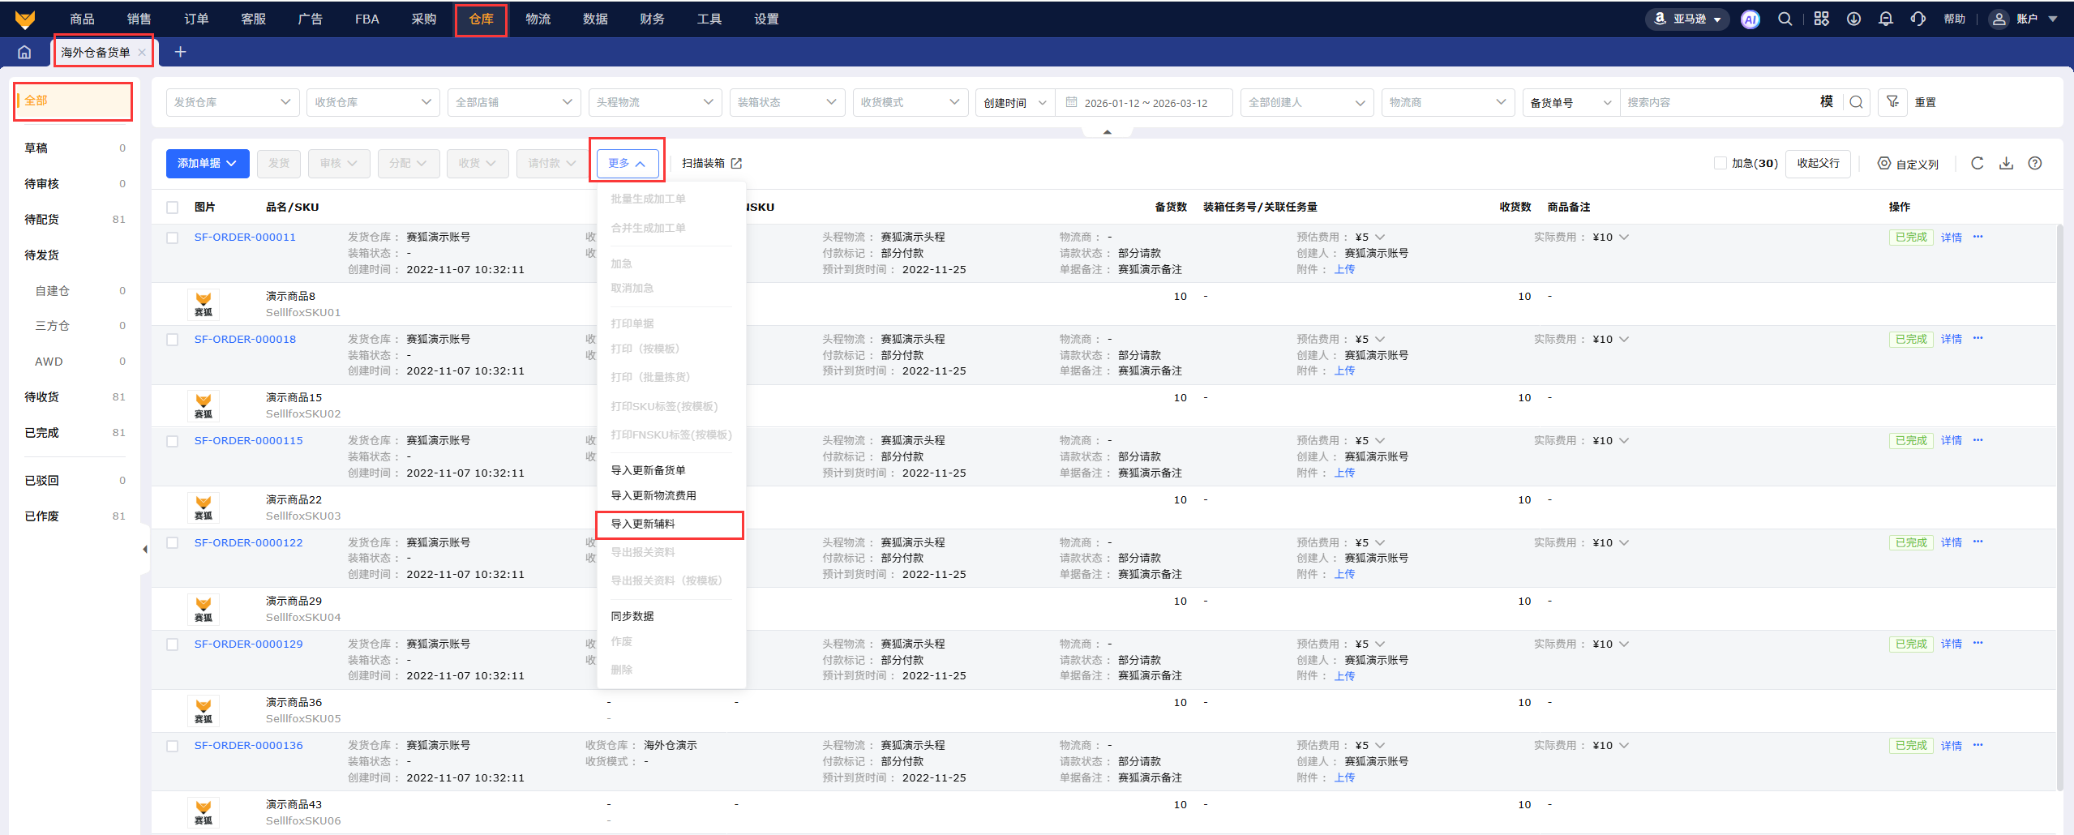This screenshot has height=835, width=2074.
Task: Choose 同步数据 from the menu
Action: [x=670, y=616]
